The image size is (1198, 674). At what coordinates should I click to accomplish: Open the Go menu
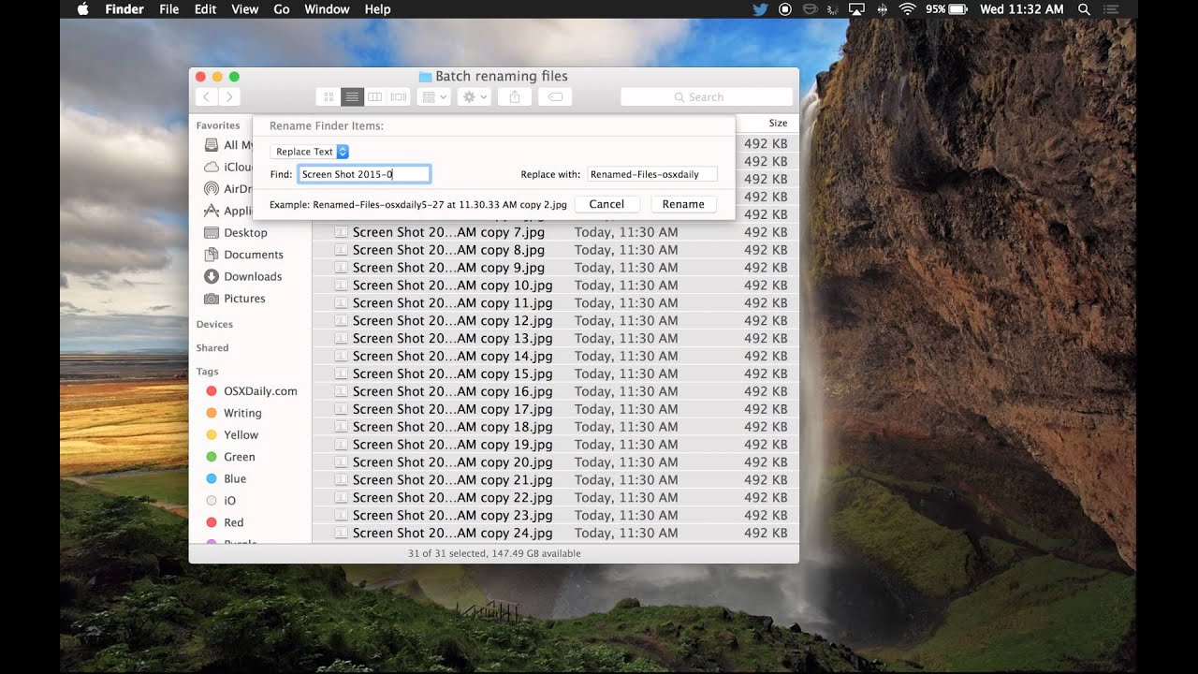tap(282, 9)
